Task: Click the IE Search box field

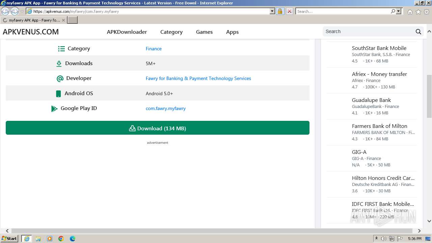Action: (343, 11)
